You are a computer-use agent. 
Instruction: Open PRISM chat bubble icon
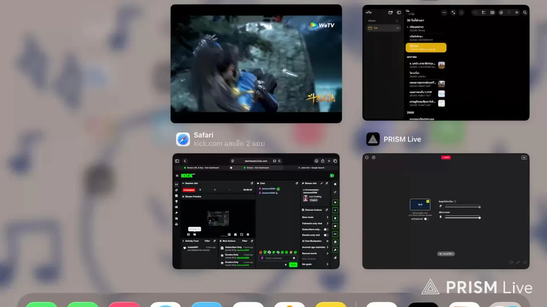[512, 262]
